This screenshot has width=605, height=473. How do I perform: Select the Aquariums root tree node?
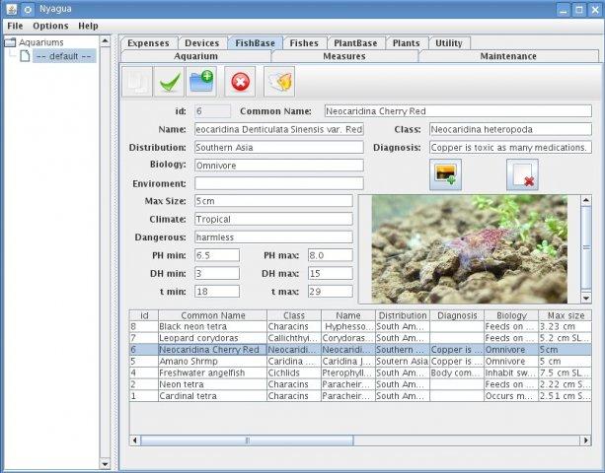(40, 42)
